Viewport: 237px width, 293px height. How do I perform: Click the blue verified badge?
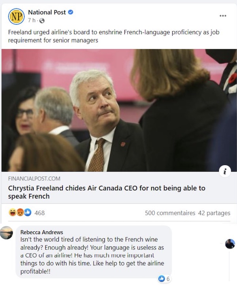click(x=71, y=12)
